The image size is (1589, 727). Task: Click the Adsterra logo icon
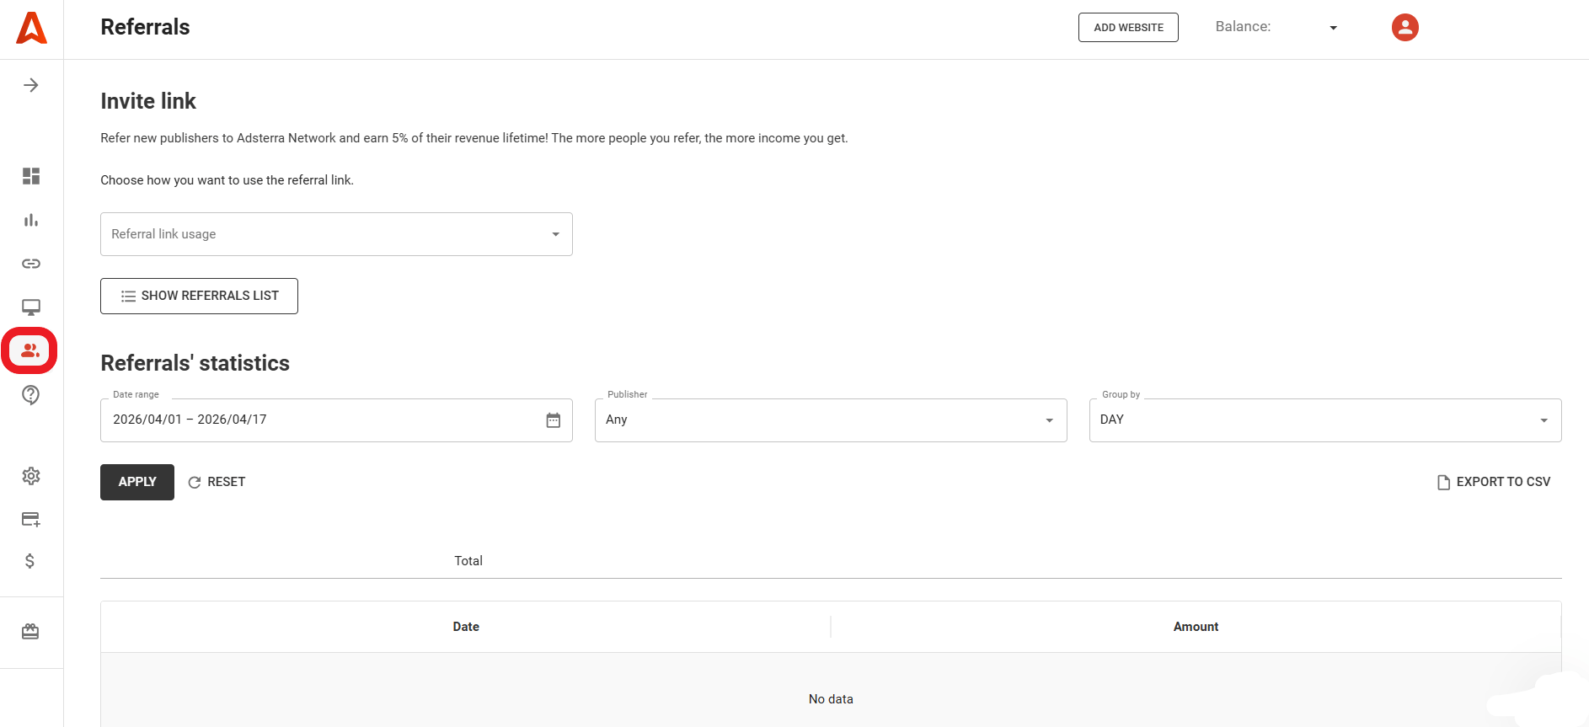(31, 28)
